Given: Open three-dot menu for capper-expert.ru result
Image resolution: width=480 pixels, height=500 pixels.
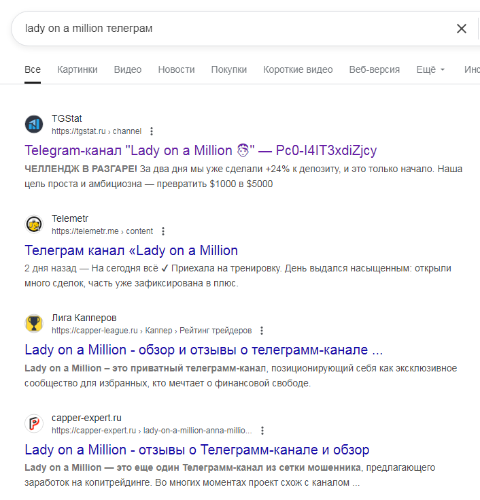Looking at the screenshot, I should tap(262, 431).
